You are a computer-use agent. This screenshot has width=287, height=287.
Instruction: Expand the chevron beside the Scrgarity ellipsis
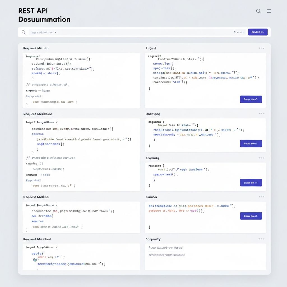264,239
